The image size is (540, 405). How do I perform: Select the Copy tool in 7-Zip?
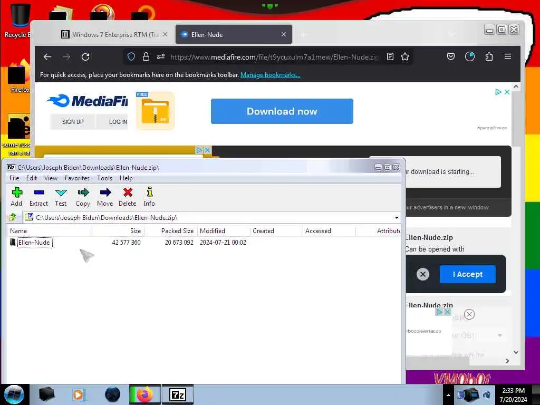[x=83, y=197]
